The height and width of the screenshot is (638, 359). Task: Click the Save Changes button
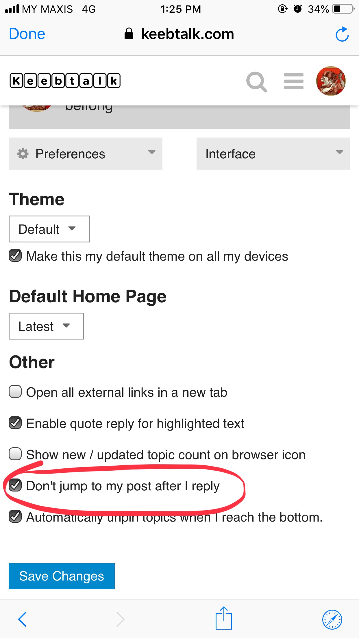[x=62, y=576]
